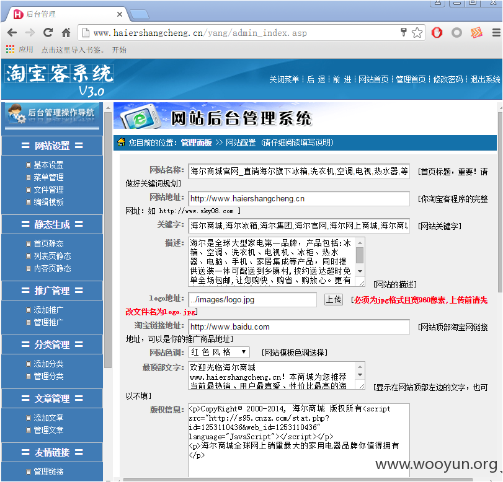Open 首页静态 in sidebar
This screenshot has height=482, width=503.
point(48,243)
